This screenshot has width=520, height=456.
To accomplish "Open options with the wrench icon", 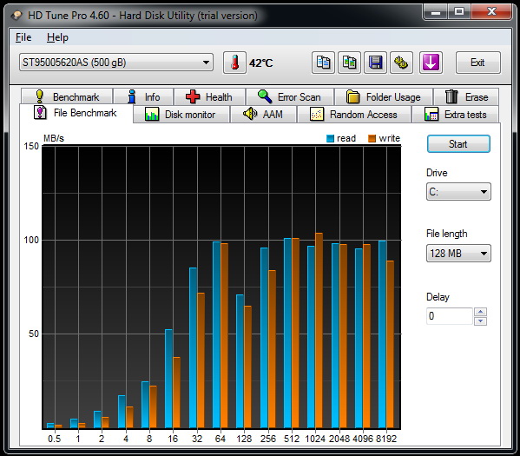I will tap(401, 63).
